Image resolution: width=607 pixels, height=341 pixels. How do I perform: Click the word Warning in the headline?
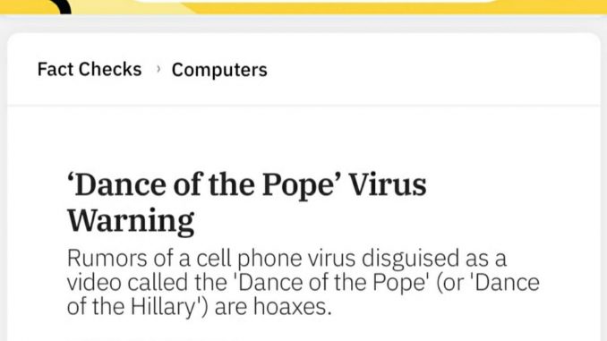click(x=131, y=221)
